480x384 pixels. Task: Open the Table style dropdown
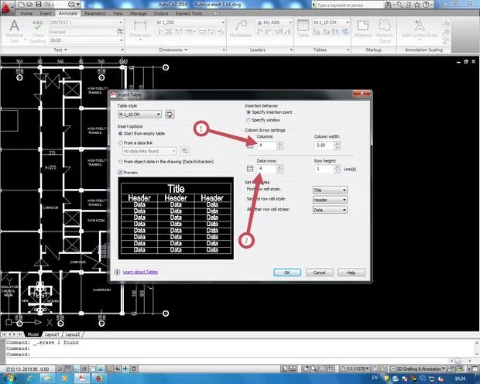pyautogui.click(x=139, y=115)
